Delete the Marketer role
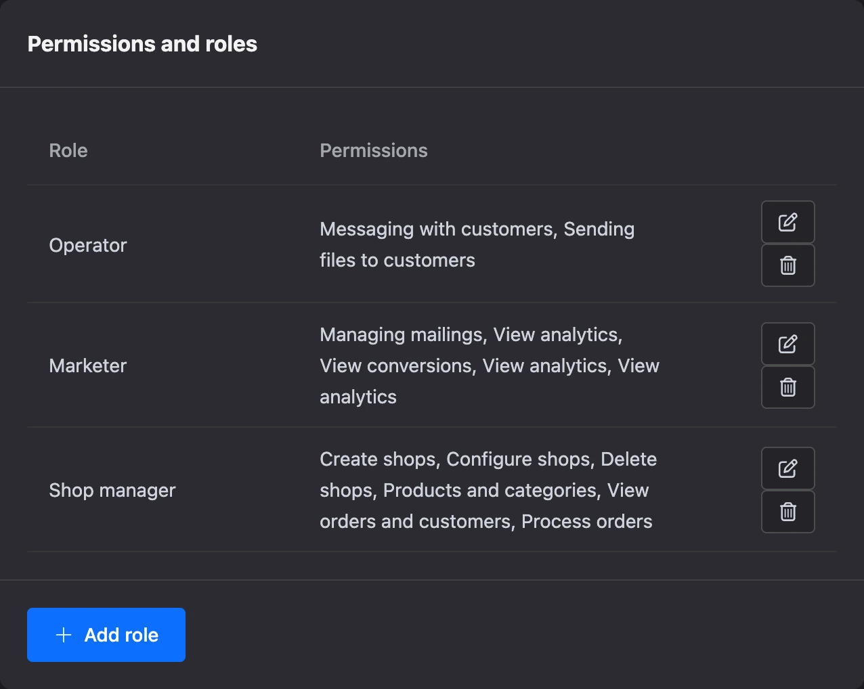 (788, 387)
